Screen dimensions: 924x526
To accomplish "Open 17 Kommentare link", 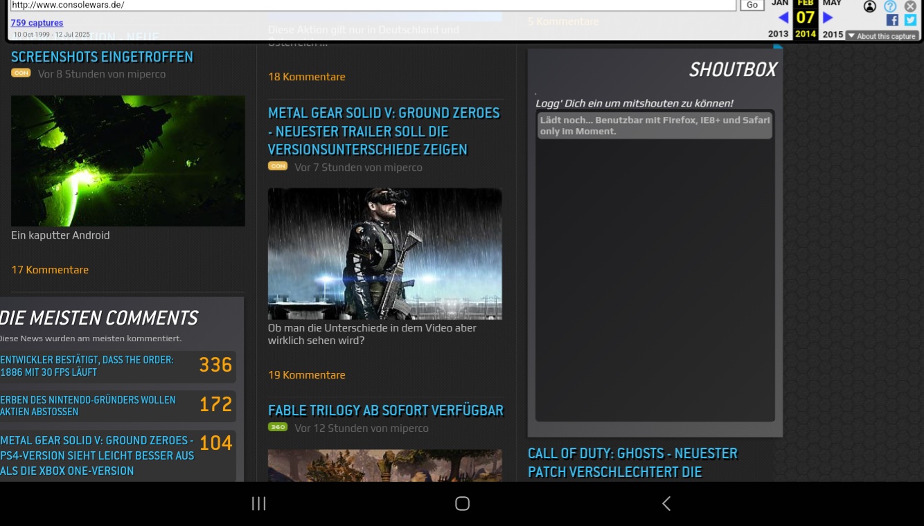I will [x=50, y=270].
